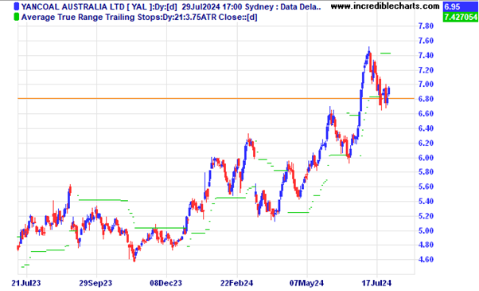Viewport: 479px width, 291px height.
Task: Click the 5.20 price axis label
Action: tap(426, 216)
